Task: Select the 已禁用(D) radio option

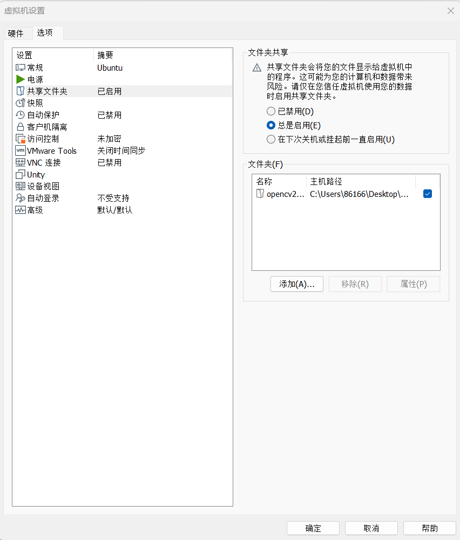Action: click(x=271, y=112)
